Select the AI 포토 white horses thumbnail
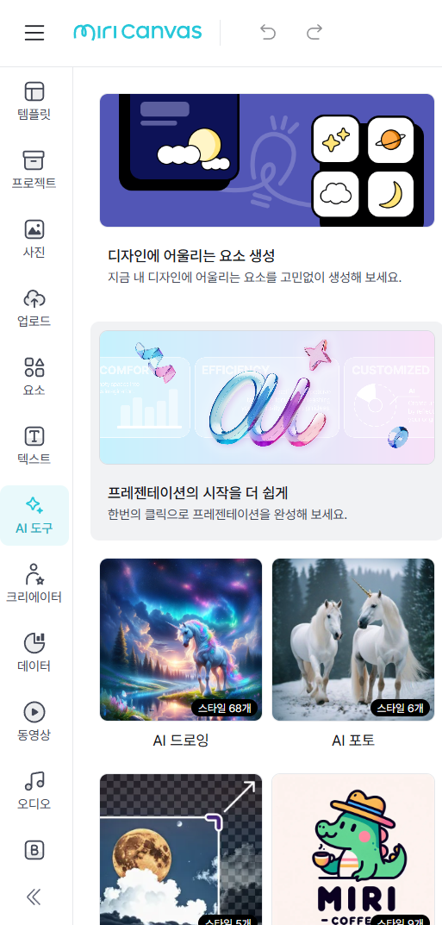The width and height of the screenshot is (442, 925). [x=353, y=640]
